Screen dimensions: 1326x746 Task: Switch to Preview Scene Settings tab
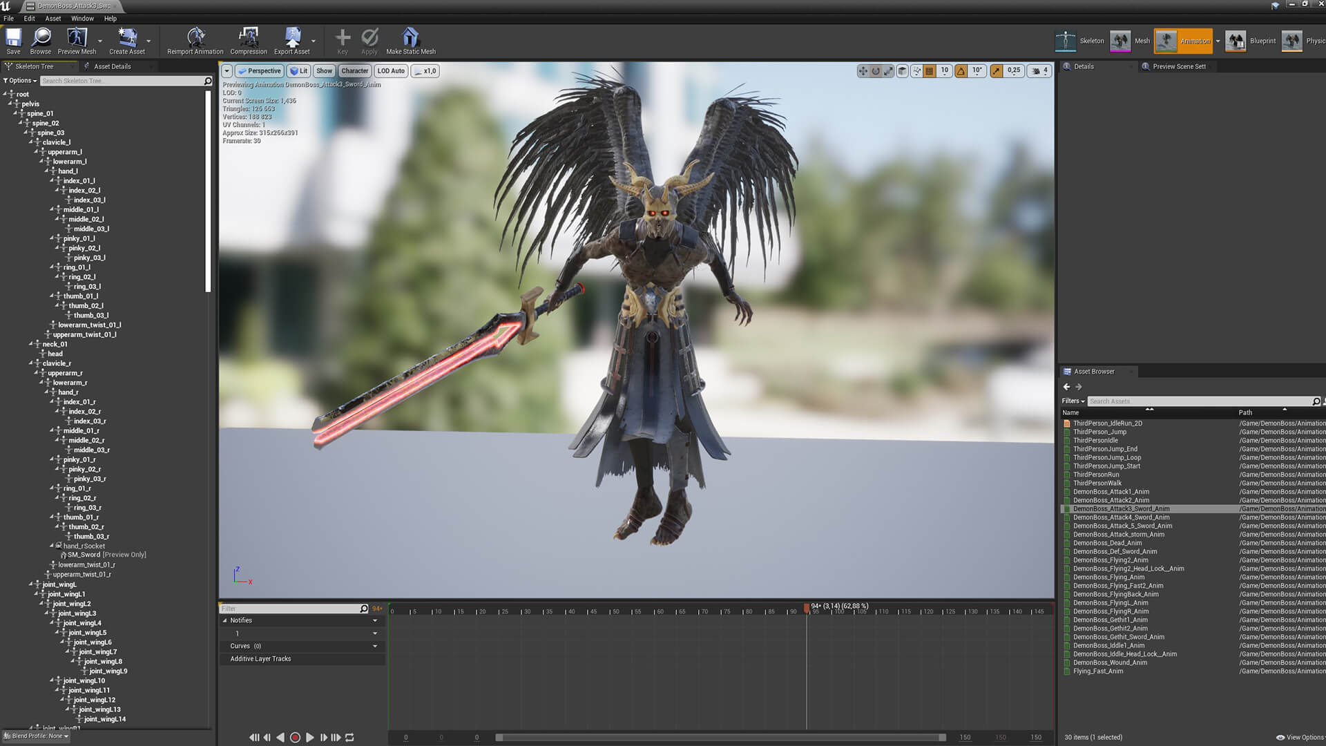tap(1178, 66)
